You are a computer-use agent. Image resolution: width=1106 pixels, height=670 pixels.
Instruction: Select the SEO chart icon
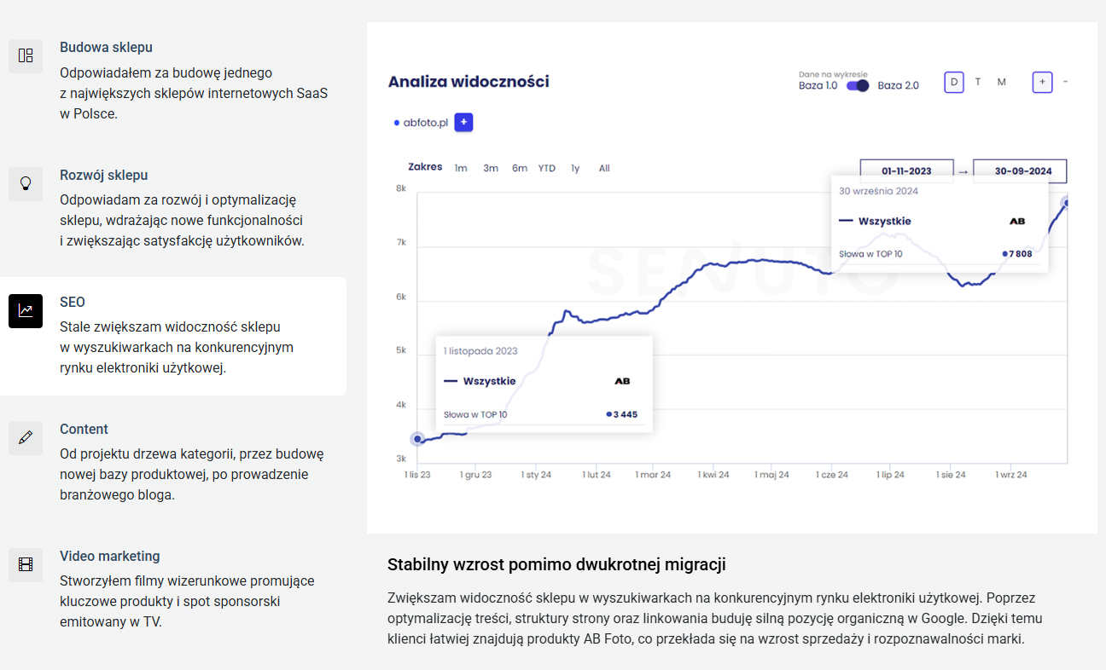26,311
